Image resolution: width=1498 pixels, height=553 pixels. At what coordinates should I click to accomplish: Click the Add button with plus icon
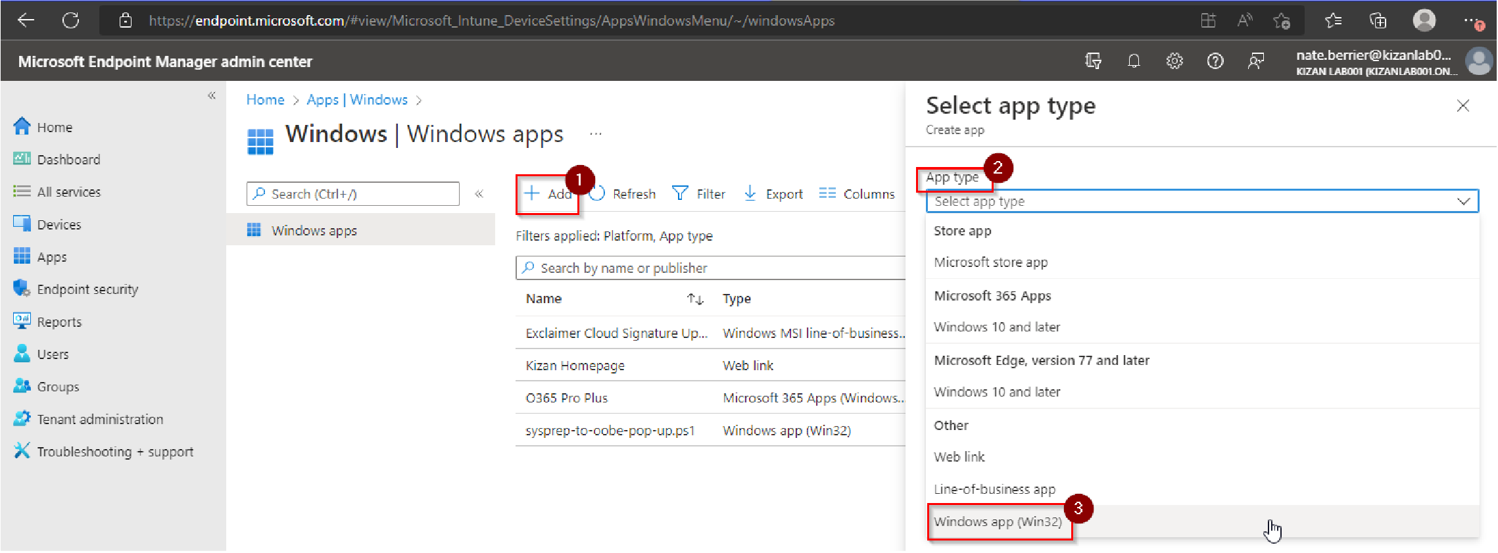pos(548,194)
